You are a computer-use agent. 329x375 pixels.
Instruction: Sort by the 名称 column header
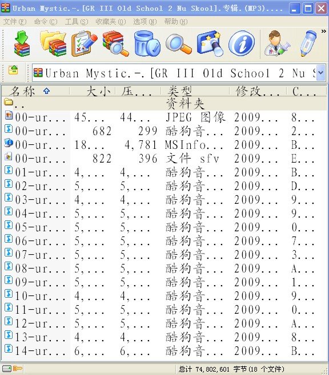tap(36, 91)
